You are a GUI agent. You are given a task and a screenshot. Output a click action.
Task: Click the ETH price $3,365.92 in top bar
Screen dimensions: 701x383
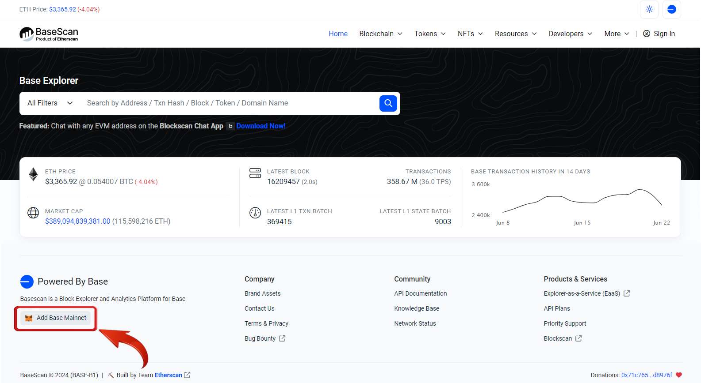pos(62,9)
